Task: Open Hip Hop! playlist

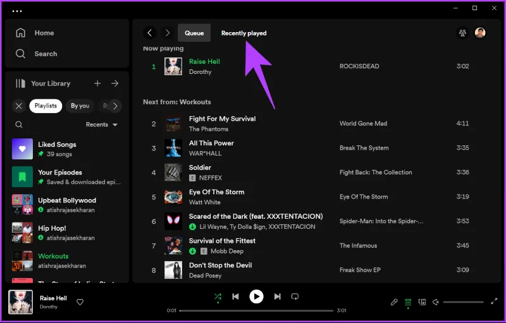Action: click(x=67, y=233)
